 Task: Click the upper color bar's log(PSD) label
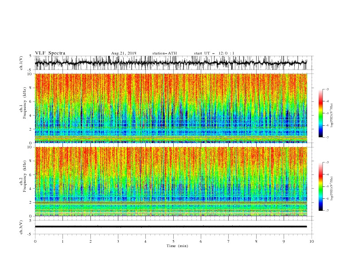[x=331, y=116]
